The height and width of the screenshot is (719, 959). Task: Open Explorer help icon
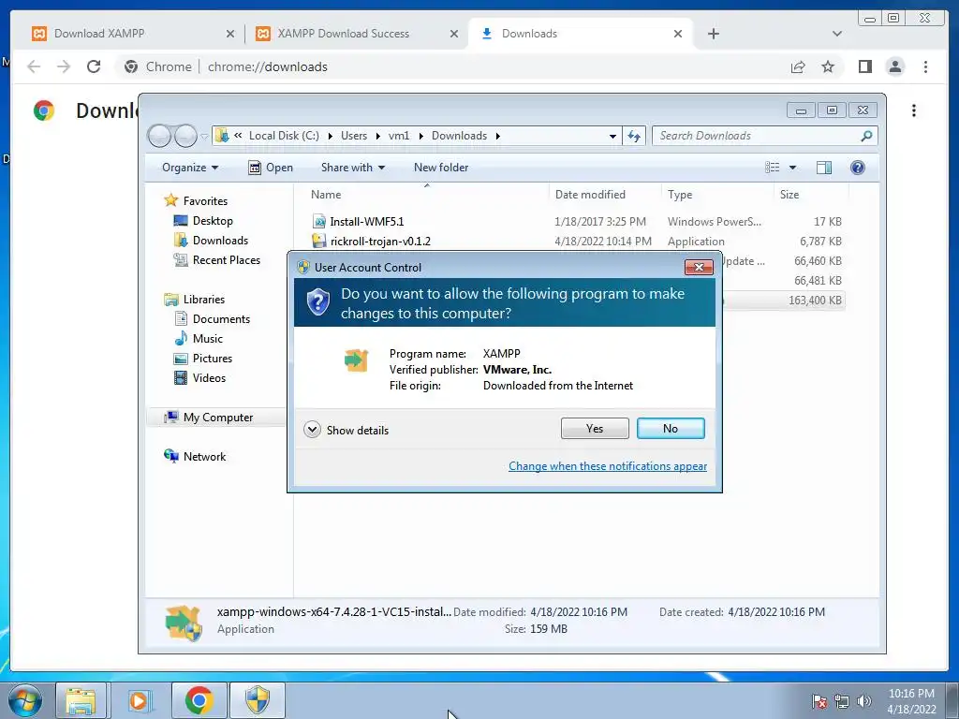pyautogui.click(x=858, y=168)
